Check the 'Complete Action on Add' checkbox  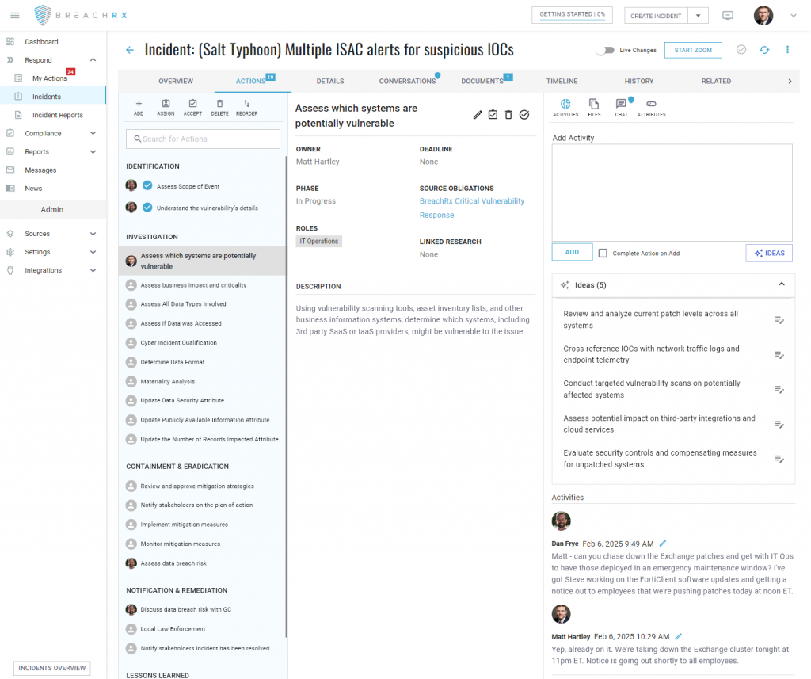(603, 253)
